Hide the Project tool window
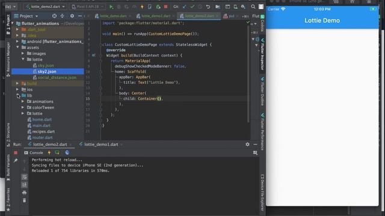 coord(80,16)
